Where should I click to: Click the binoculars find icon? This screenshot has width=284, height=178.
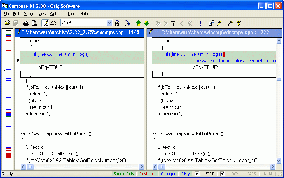(x=117, y=23)
